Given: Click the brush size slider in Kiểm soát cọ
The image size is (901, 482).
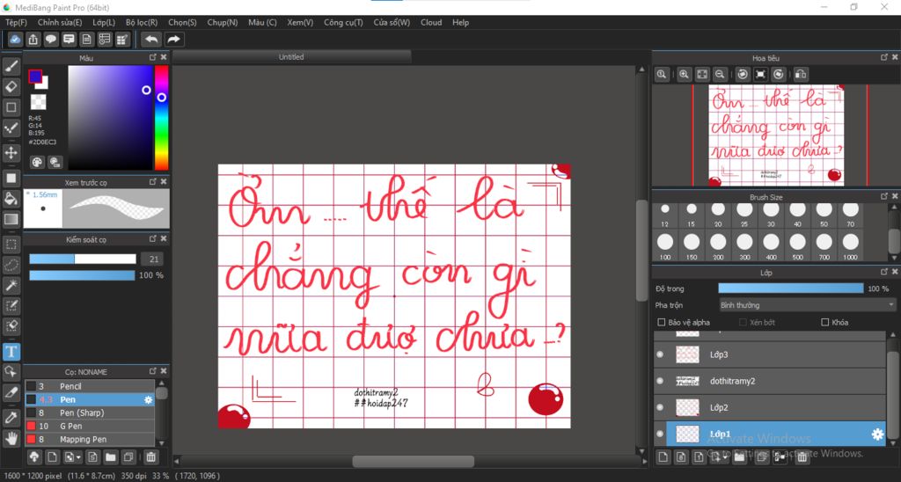Looking at the screenshot, I should [x=83, y=259].
